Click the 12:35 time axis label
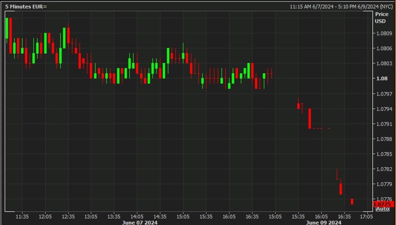This screenshot has height=225, width=396. point(68,217)
